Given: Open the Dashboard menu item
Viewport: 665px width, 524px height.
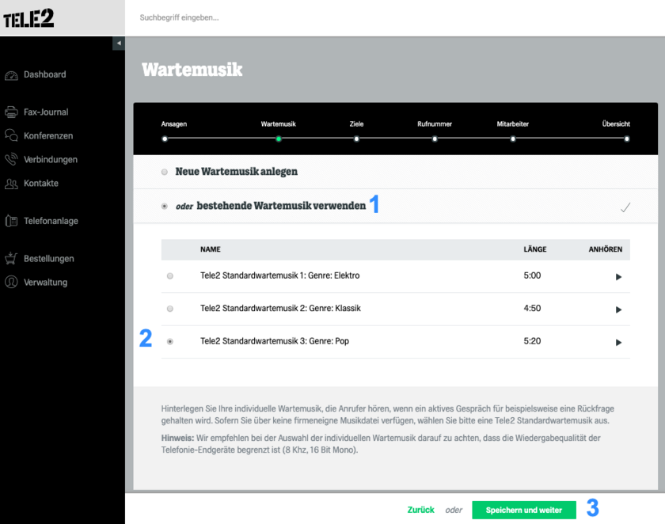Looking at the screenshot, I should tap(45, 74).
